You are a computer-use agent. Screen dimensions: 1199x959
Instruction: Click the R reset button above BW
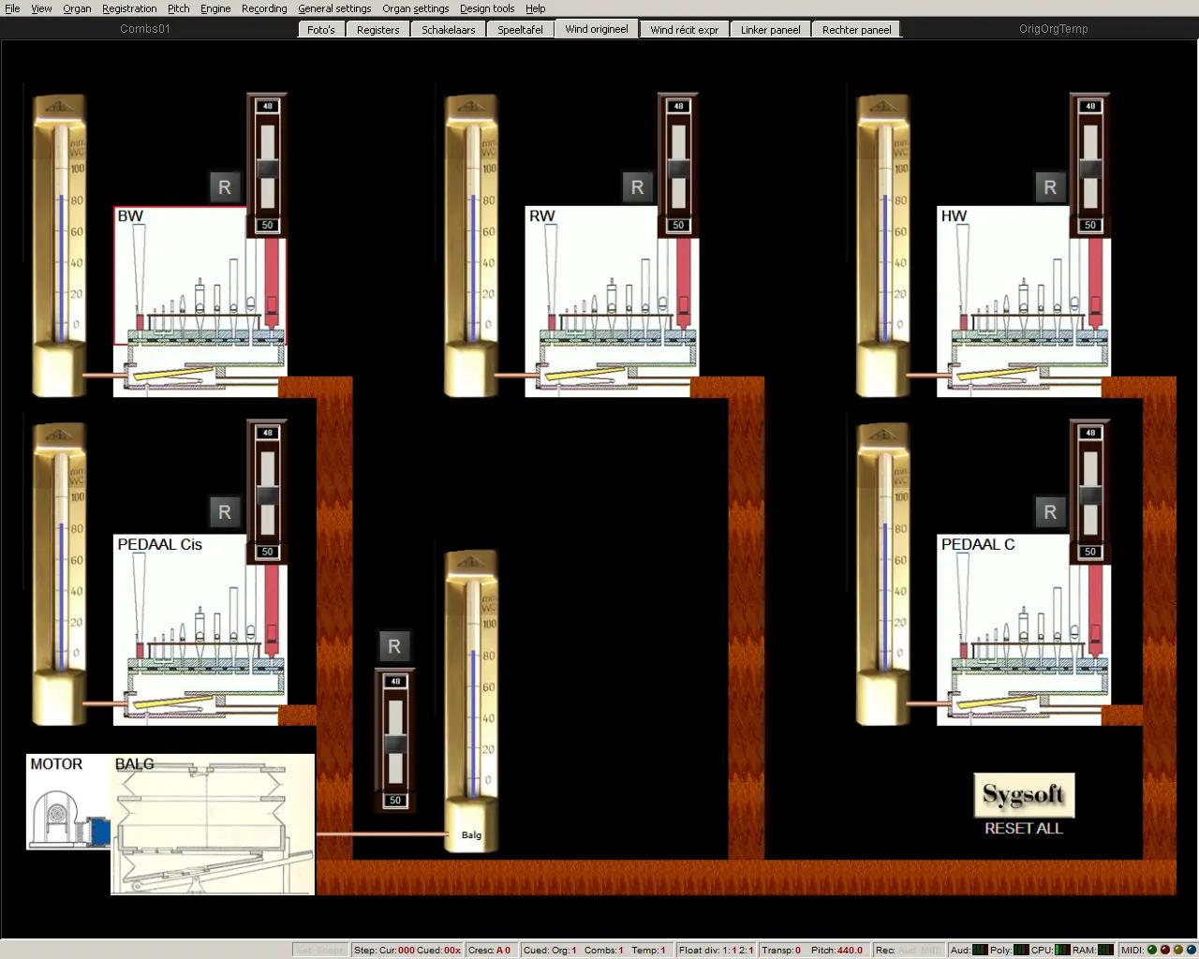point(225,187)
